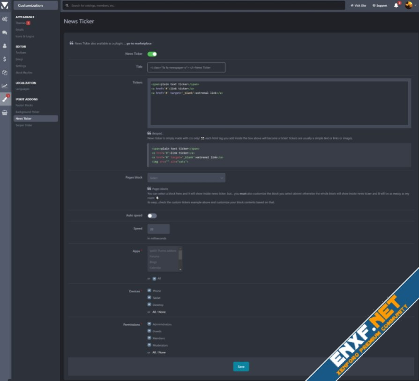This screenshot has width=419, height=381.
Task: Open Footer Blocks in the addons menu
Action: coord(24,105)
